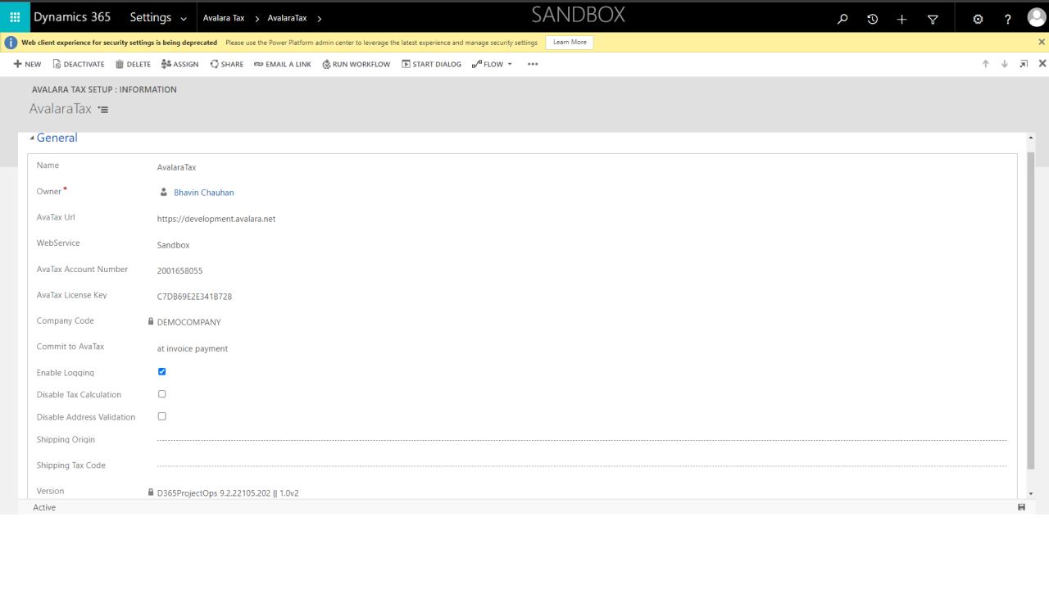This screenshot has height=590, width=1049.
Task: Click the AvaTax License Key value
Action: 194,297
